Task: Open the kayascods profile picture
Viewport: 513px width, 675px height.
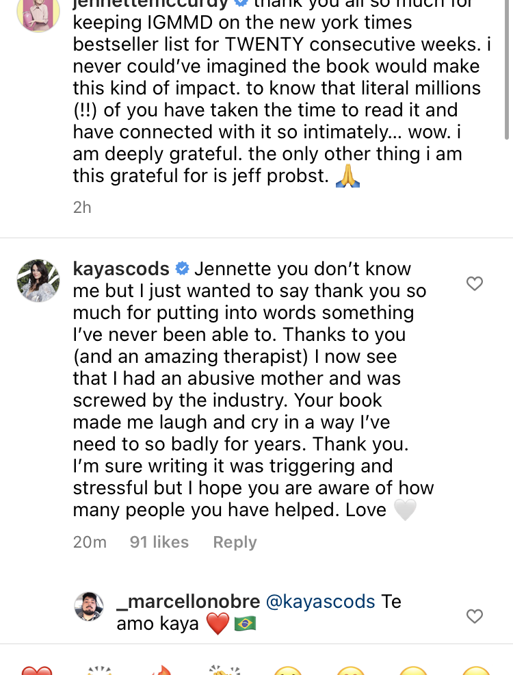Action: pos(38,281)
